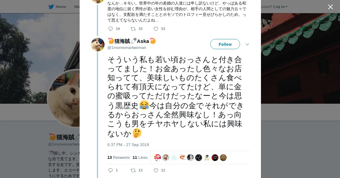The width and height of the screenshot is (340, 178).
Task: Click the black-and-white portrait liker avatar
Action: click(190, 158)
